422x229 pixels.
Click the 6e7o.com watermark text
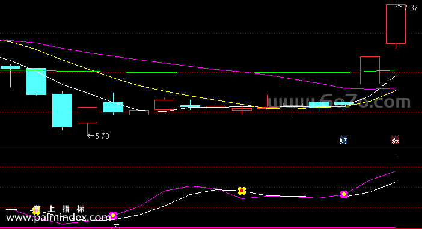339,102
